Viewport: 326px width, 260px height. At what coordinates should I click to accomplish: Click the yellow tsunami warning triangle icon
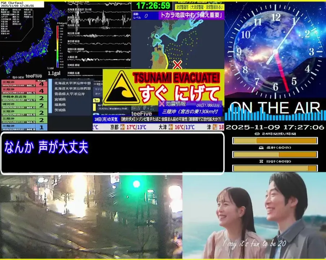click(122, 87)
